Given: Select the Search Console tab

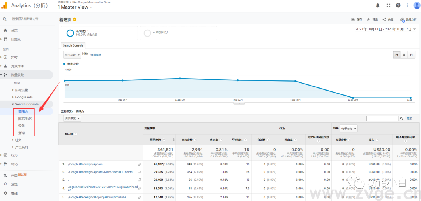Looking at the screenshot, I should click(73, 45).
